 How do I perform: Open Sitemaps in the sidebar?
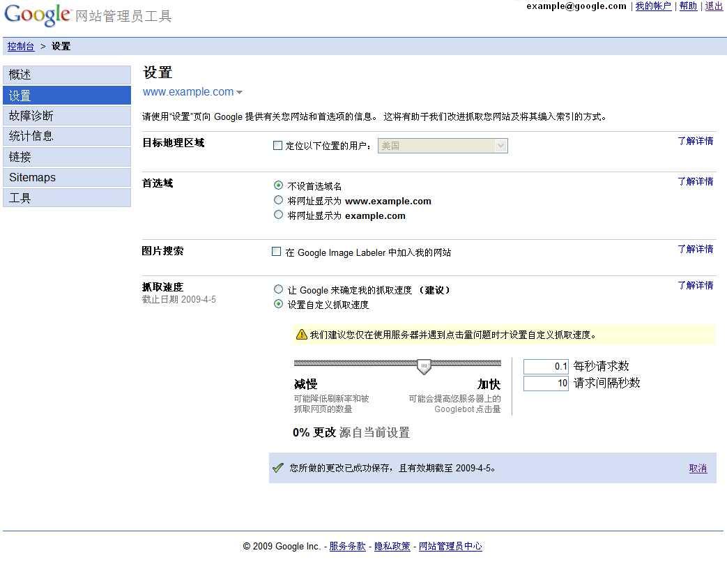click(x=67, y=177)
